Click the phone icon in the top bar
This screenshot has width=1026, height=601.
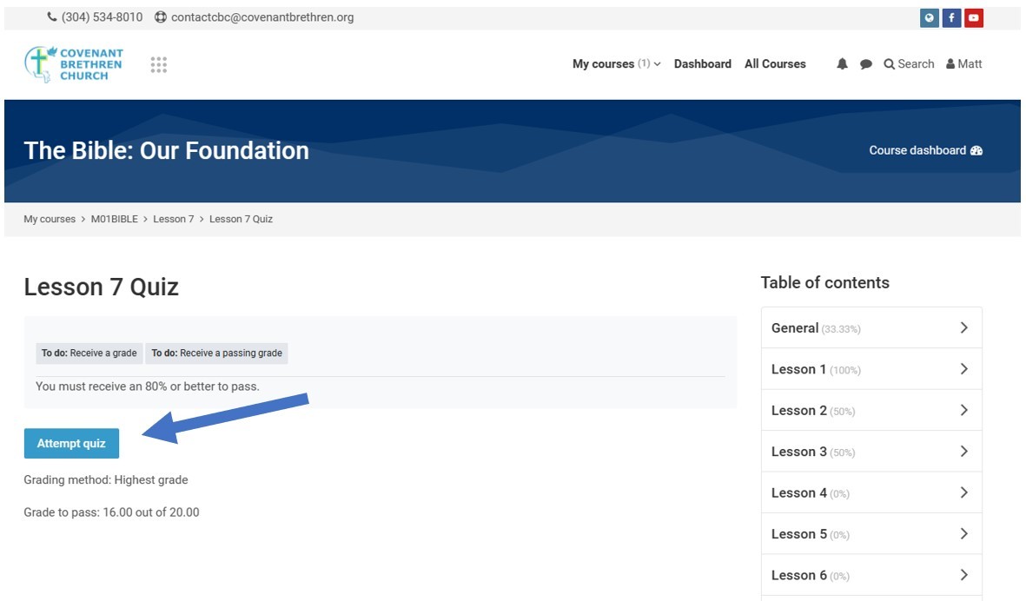pyautogui.click(x=52, y=17)
